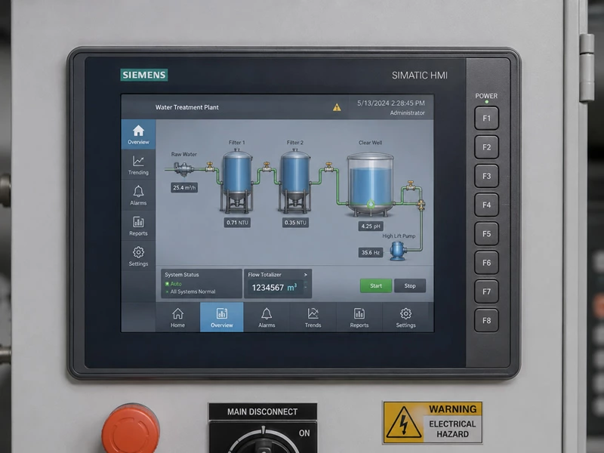Open Settings in the left sidebar
Image resolution: width=604 pixels, height=453 pixels.
pyautogui.click(x=138, y=257)
